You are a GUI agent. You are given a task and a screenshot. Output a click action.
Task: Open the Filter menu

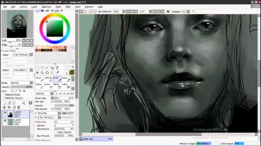(68, 7)
